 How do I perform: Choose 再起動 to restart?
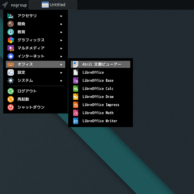36,99
